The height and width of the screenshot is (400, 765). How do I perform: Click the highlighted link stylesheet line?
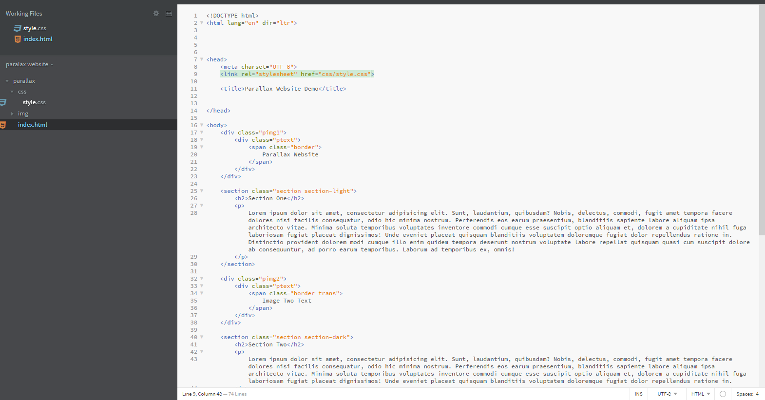297,74
